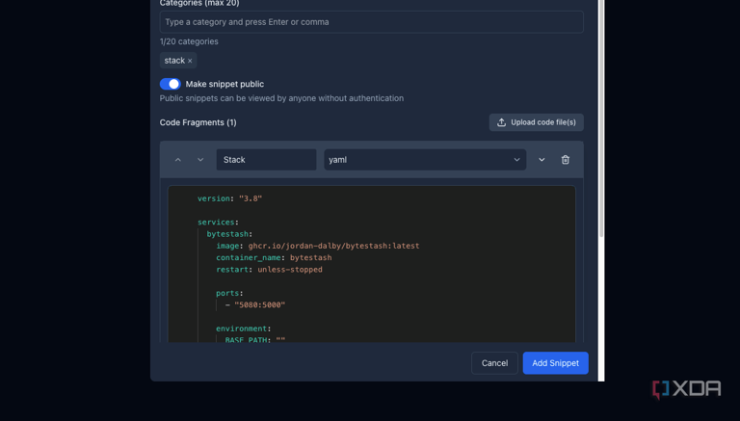Click the services: line in code editor
Screen dimensions: 740x421
[218, 223]
